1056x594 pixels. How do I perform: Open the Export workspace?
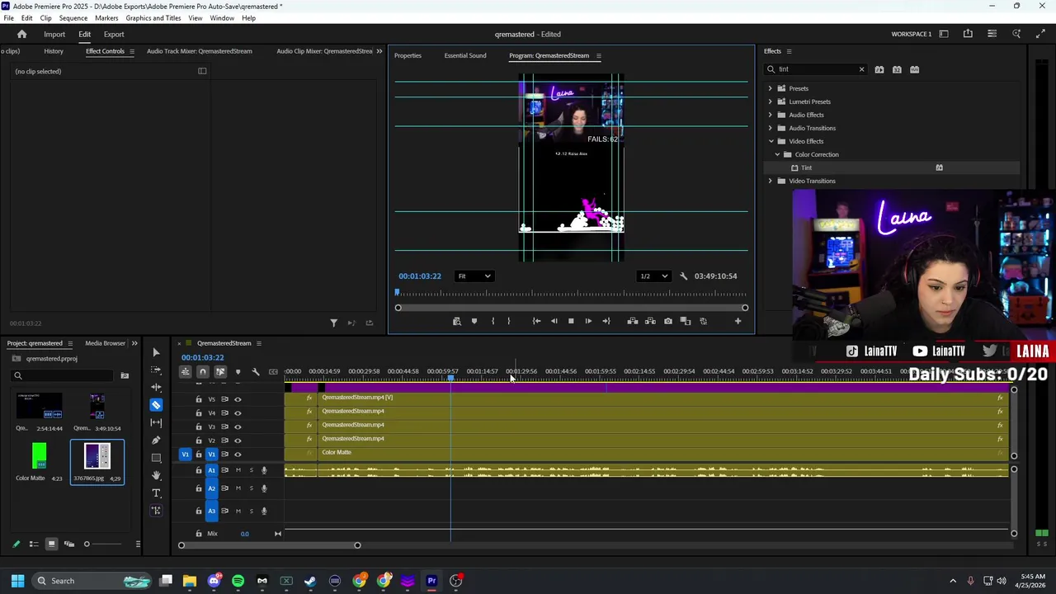pos(114,34)
